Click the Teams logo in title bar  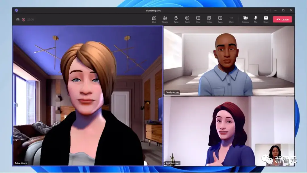point(16,10)
